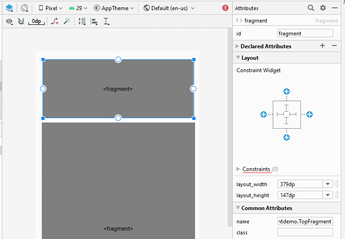Click the right constraint handle on fragment
The image size is (345, 239).
coord(193,89)
